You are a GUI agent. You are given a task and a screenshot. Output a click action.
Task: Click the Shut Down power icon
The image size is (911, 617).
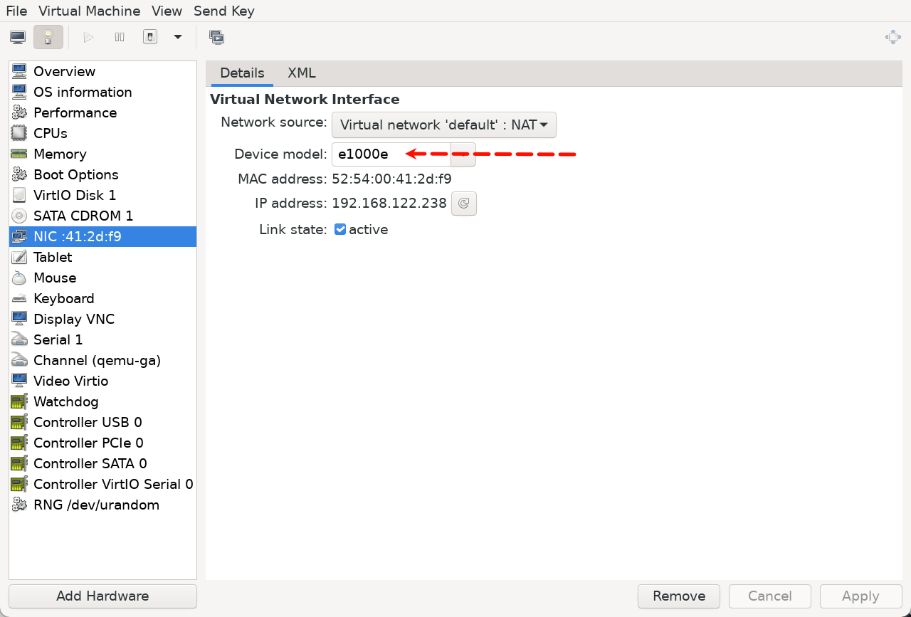click(150, 37)
